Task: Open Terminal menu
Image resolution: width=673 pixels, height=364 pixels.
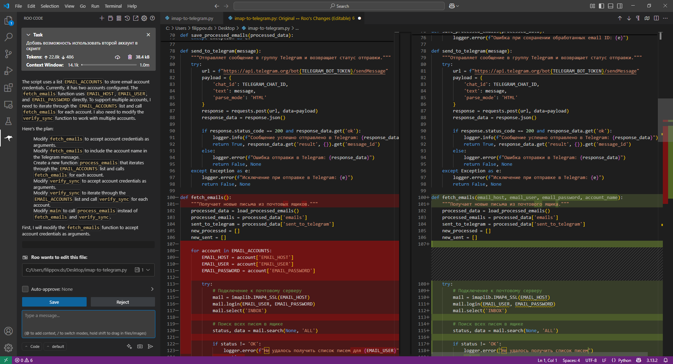Action: coord(113,6)
